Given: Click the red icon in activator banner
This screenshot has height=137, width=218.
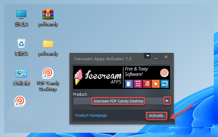Looking at the screenshot, I should [x=147, y=84].
